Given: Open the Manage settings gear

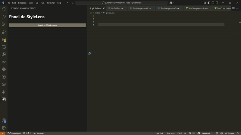Looking at the screenshot, I should pyautogui.click(x=4, y=128).
